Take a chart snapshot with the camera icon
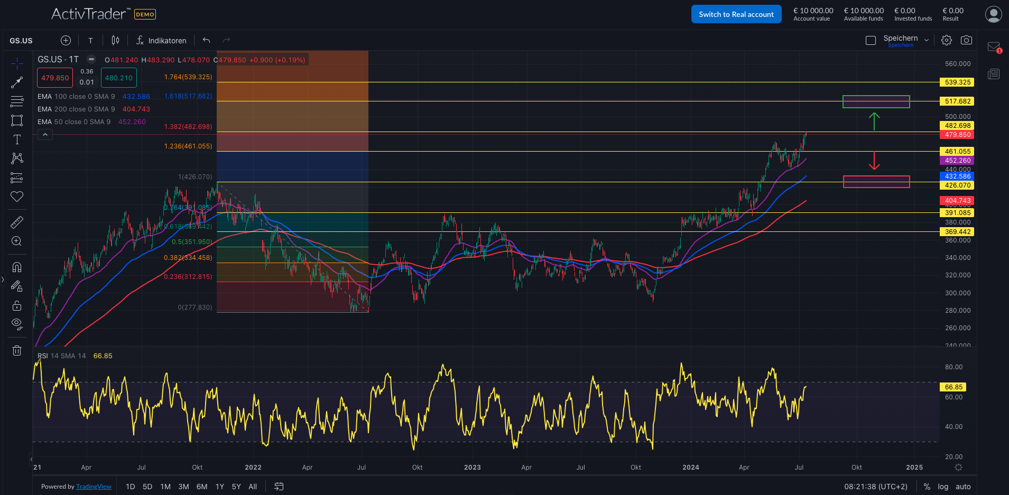 [967, 40]
